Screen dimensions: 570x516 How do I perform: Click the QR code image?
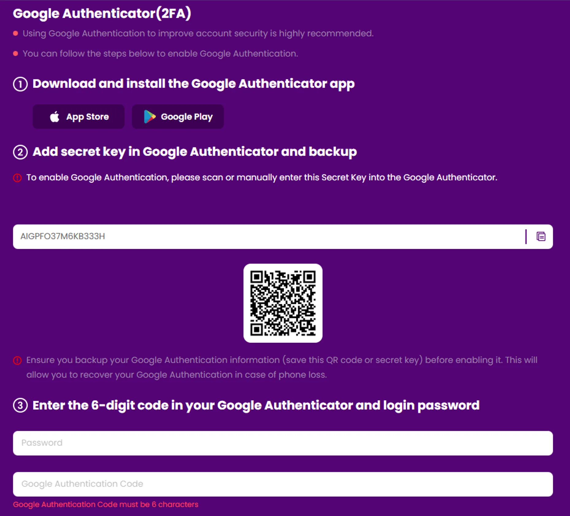(283, 303)
